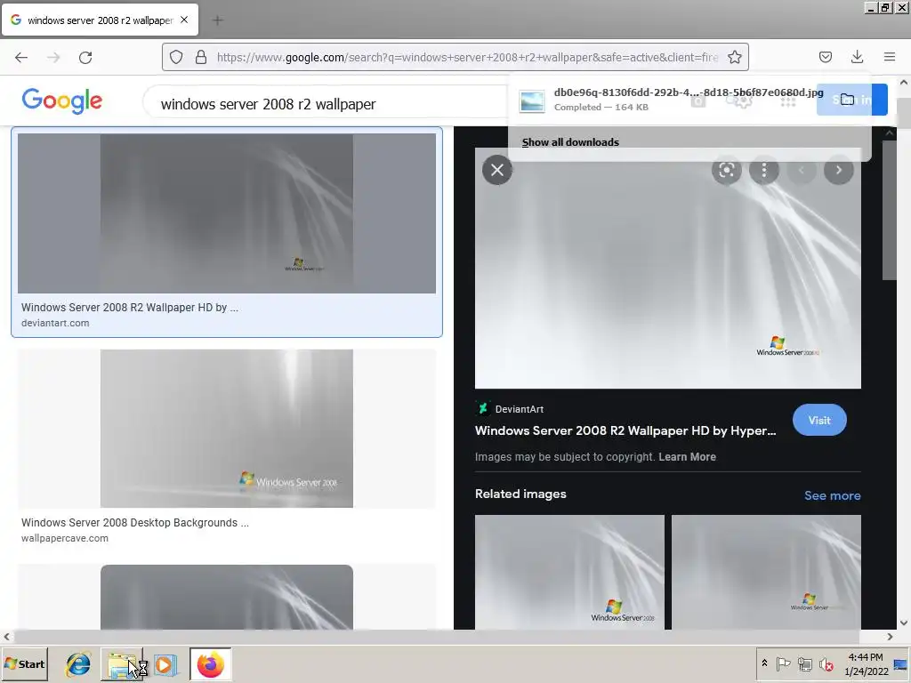Go back to the previous page

click(21, 58)
